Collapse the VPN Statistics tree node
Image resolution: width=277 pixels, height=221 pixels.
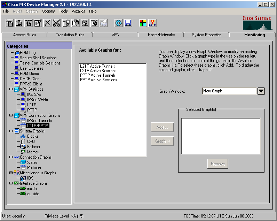click(11, 89)
